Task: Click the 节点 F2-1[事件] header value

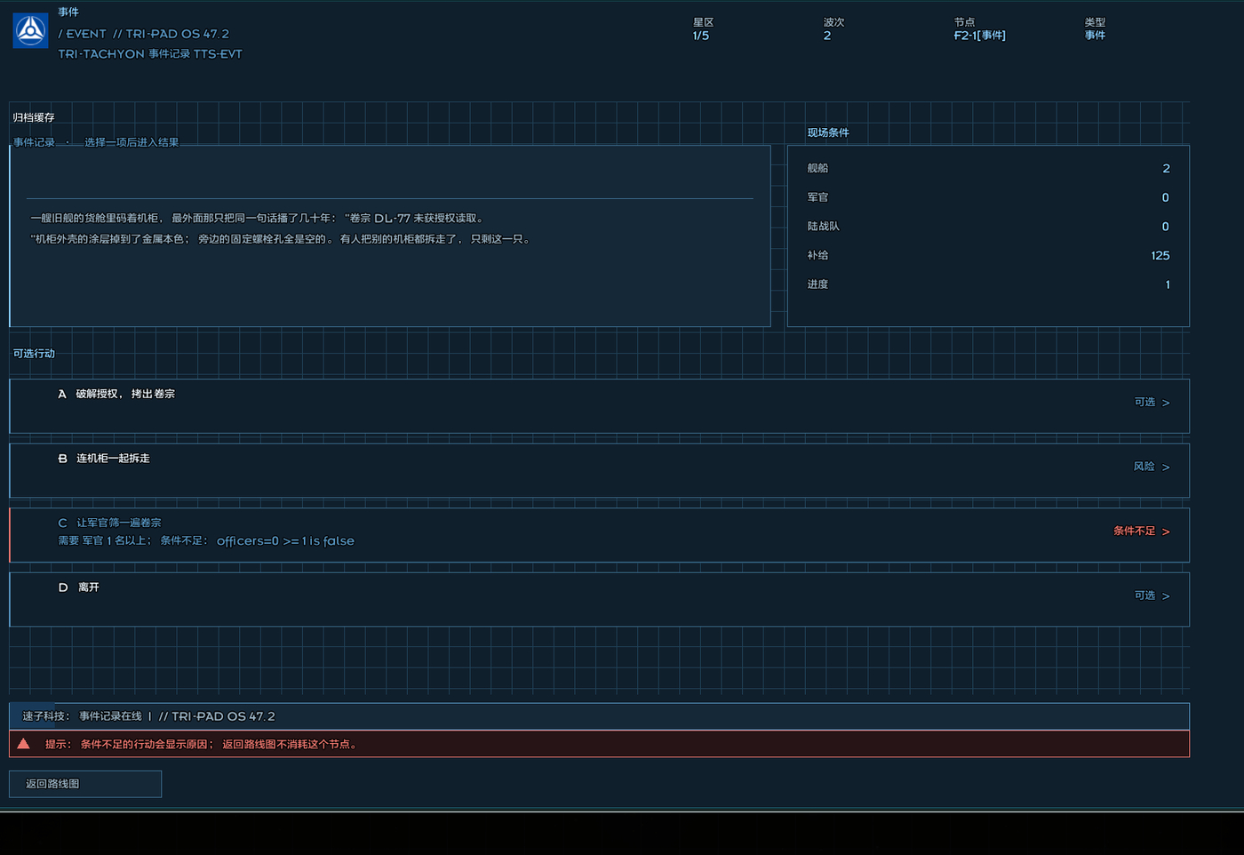Action: tap(980, 36)
